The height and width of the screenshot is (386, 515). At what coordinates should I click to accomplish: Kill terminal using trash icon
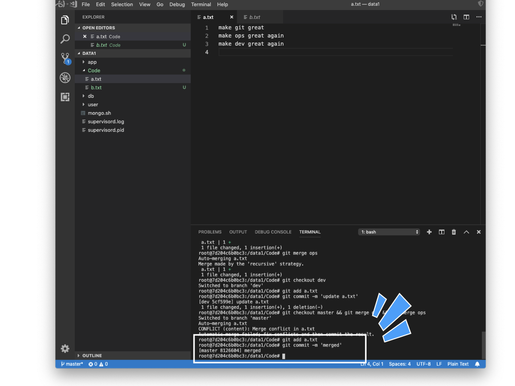pos(454,232)
